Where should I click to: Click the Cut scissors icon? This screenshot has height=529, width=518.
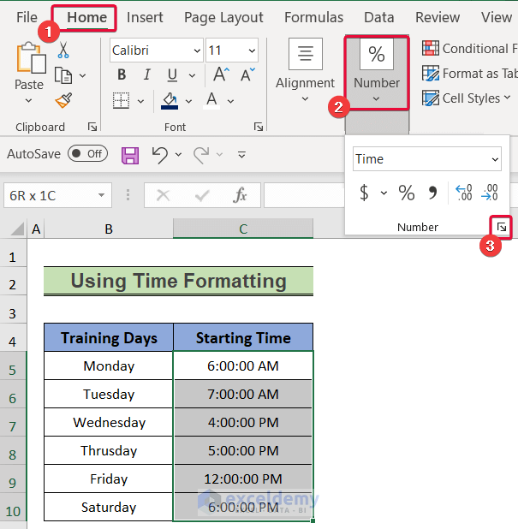[63, 51]
